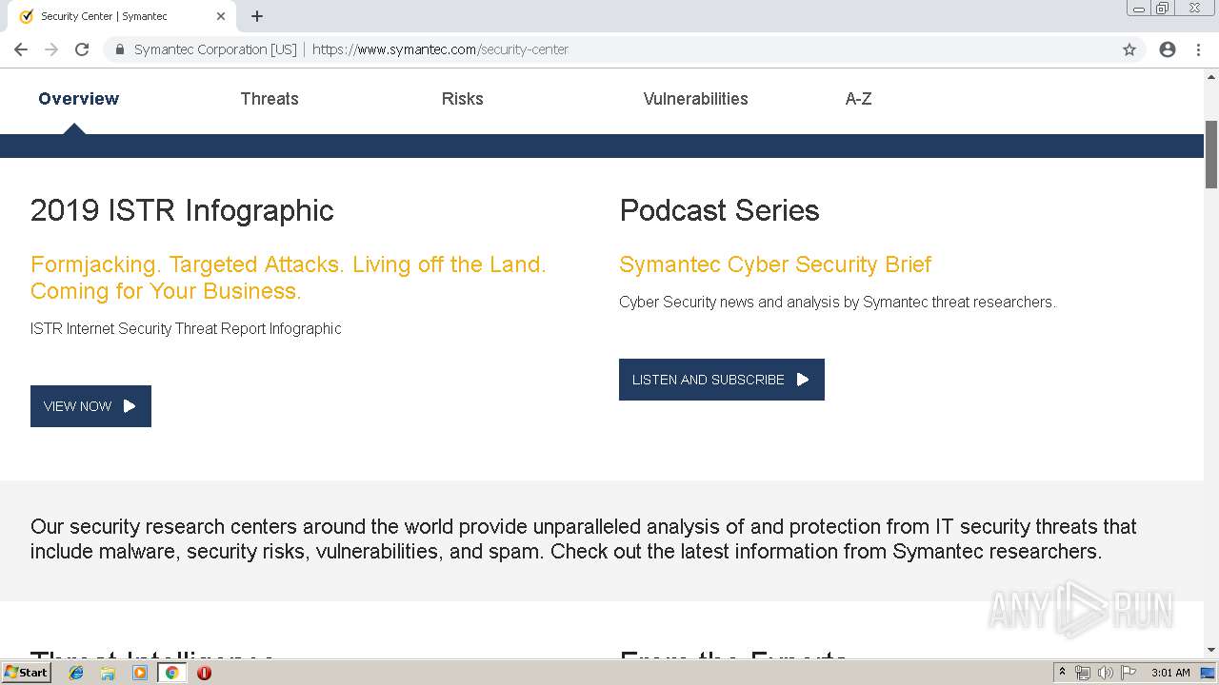The width and height of the screenshot is (1219, 685).
Task: Click the Action Center flag icon
Action: pos(1129,673)
